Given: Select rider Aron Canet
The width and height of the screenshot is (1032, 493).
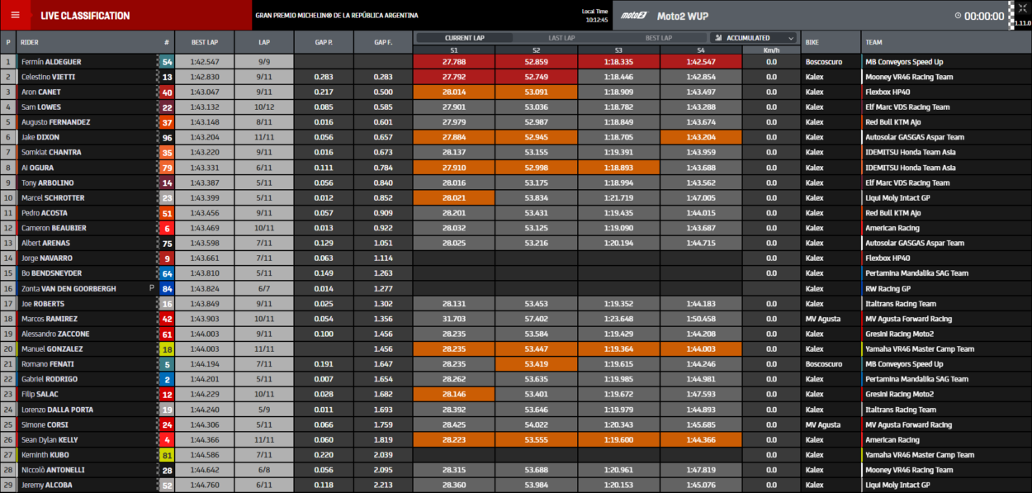Looking at the screenshot, I should 40,92.
